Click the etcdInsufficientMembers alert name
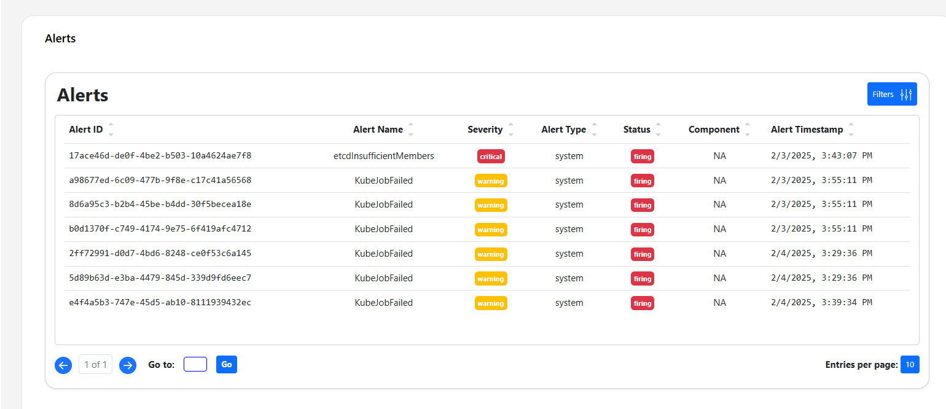Image resolution: width=946 pixels, height=409 pixels. coord(384,156)
